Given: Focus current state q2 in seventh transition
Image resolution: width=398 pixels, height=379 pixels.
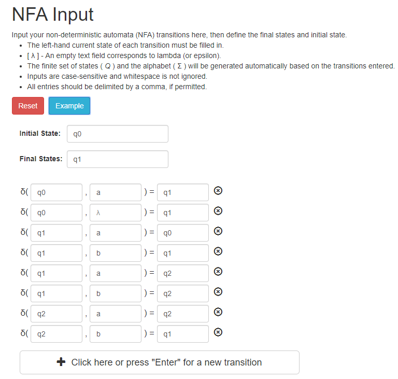Looking at the screenshot, I should [x=56, y=314].
